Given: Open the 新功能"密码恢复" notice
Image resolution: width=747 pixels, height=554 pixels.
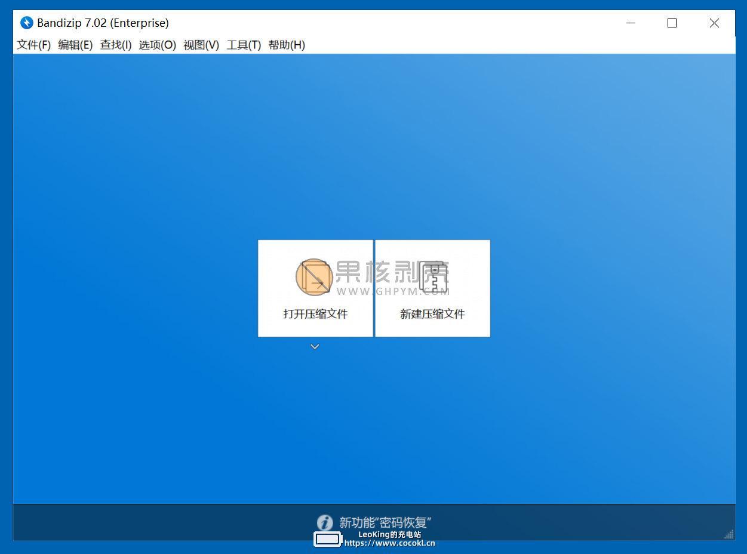Looking at the screenshot, I should pos(385,523).
